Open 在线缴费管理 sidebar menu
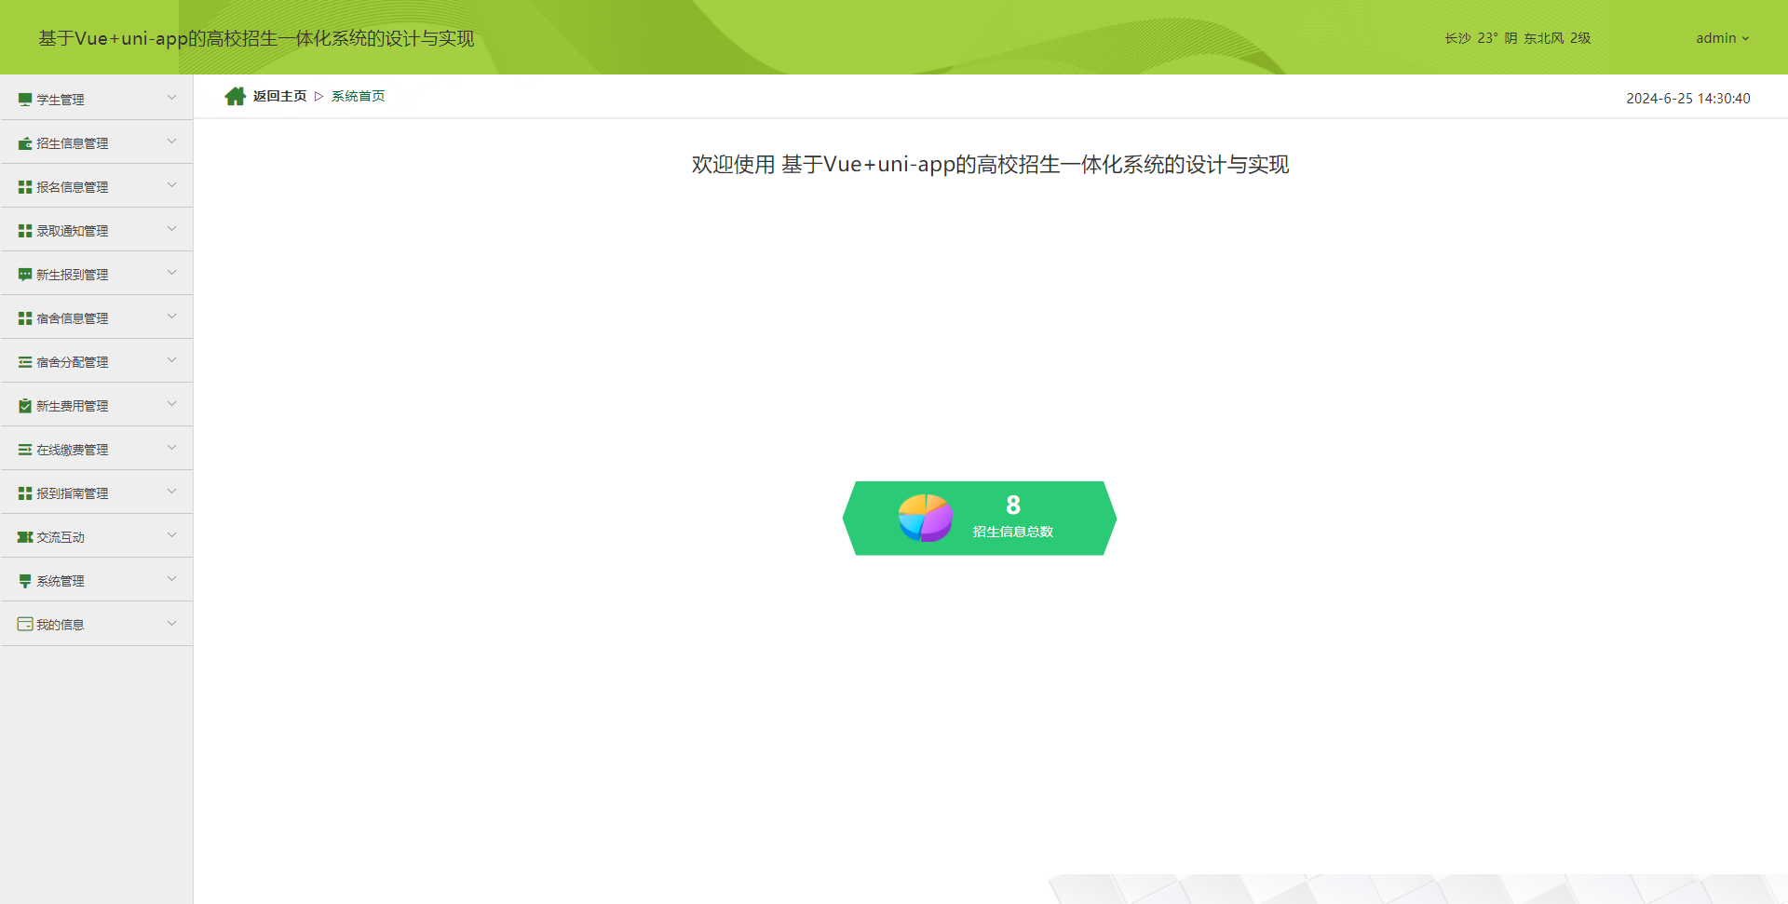This screenshot has width=1788, height=904. pyautogui.click(x=97, y=449)
